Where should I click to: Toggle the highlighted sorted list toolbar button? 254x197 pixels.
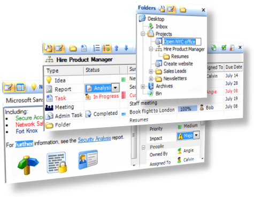(x=107, y=48)
